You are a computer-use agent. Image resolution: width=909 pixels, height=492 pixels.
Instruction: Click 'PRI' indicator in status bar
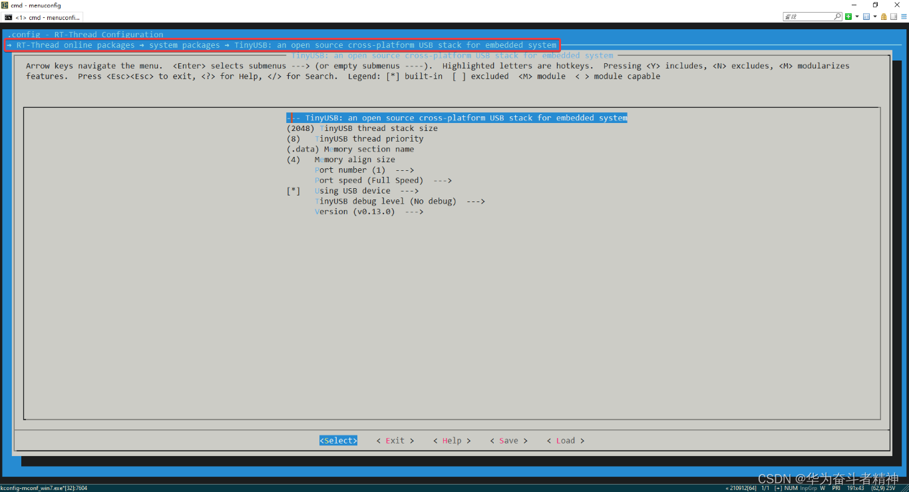[836, 488]
